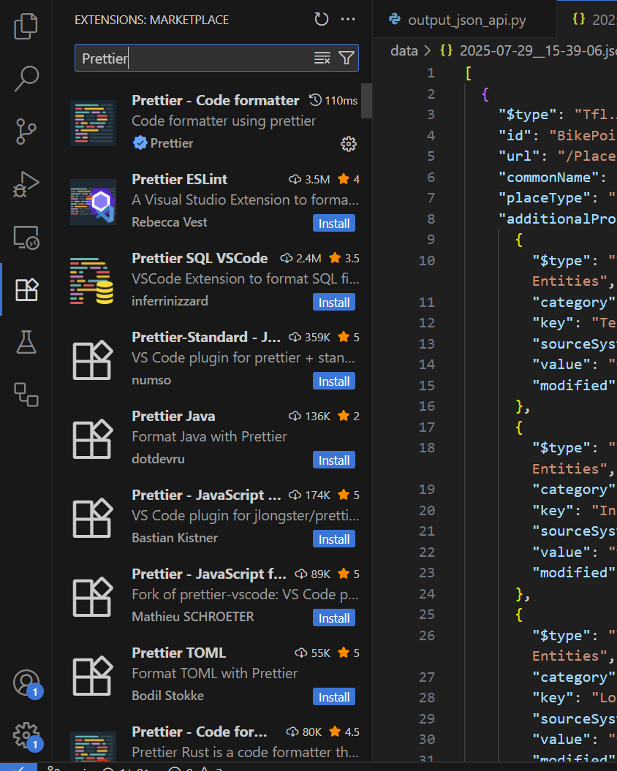The width and height of the screenshot is (617, 771).
Task: Open the Prettier - Code formatter title
Action: click(x=216, y=100)
